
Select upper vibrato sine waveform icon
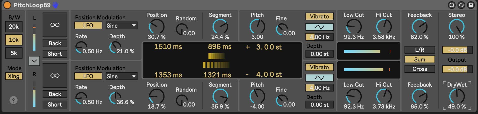319,27
